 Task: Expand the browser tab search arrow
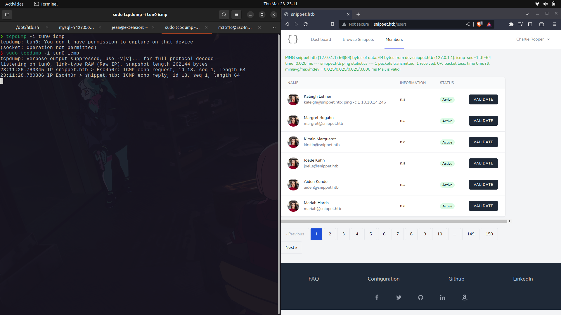click(x=527, y=14)
